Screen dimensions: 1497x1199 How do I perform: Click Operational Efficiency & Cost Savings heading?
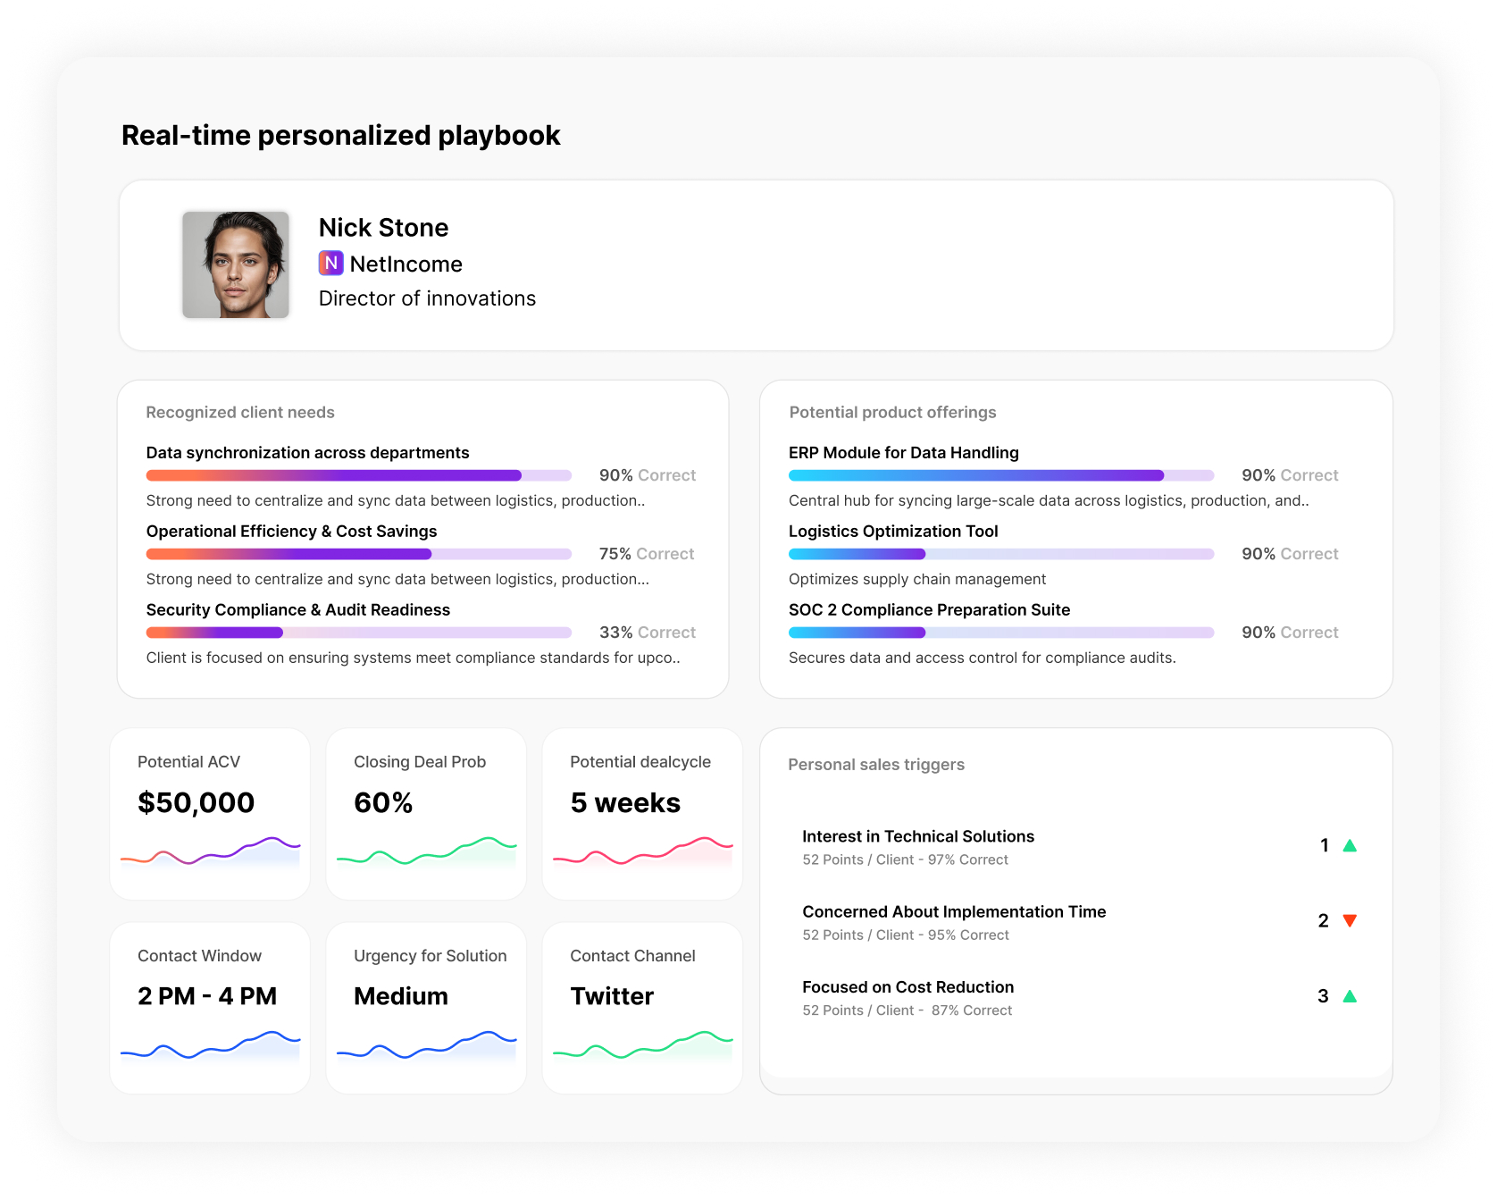291,532
